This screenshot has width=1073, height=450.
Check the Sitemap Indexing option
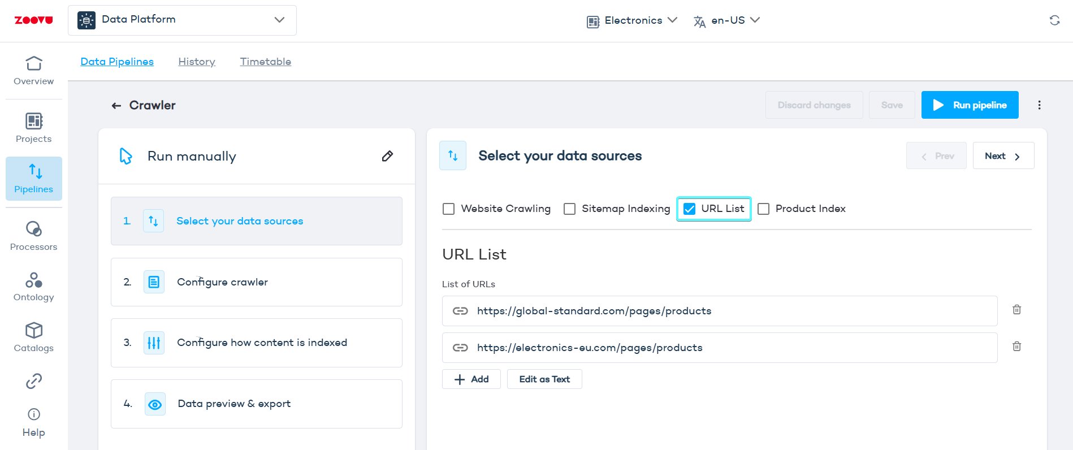click(x=570, y=209)
